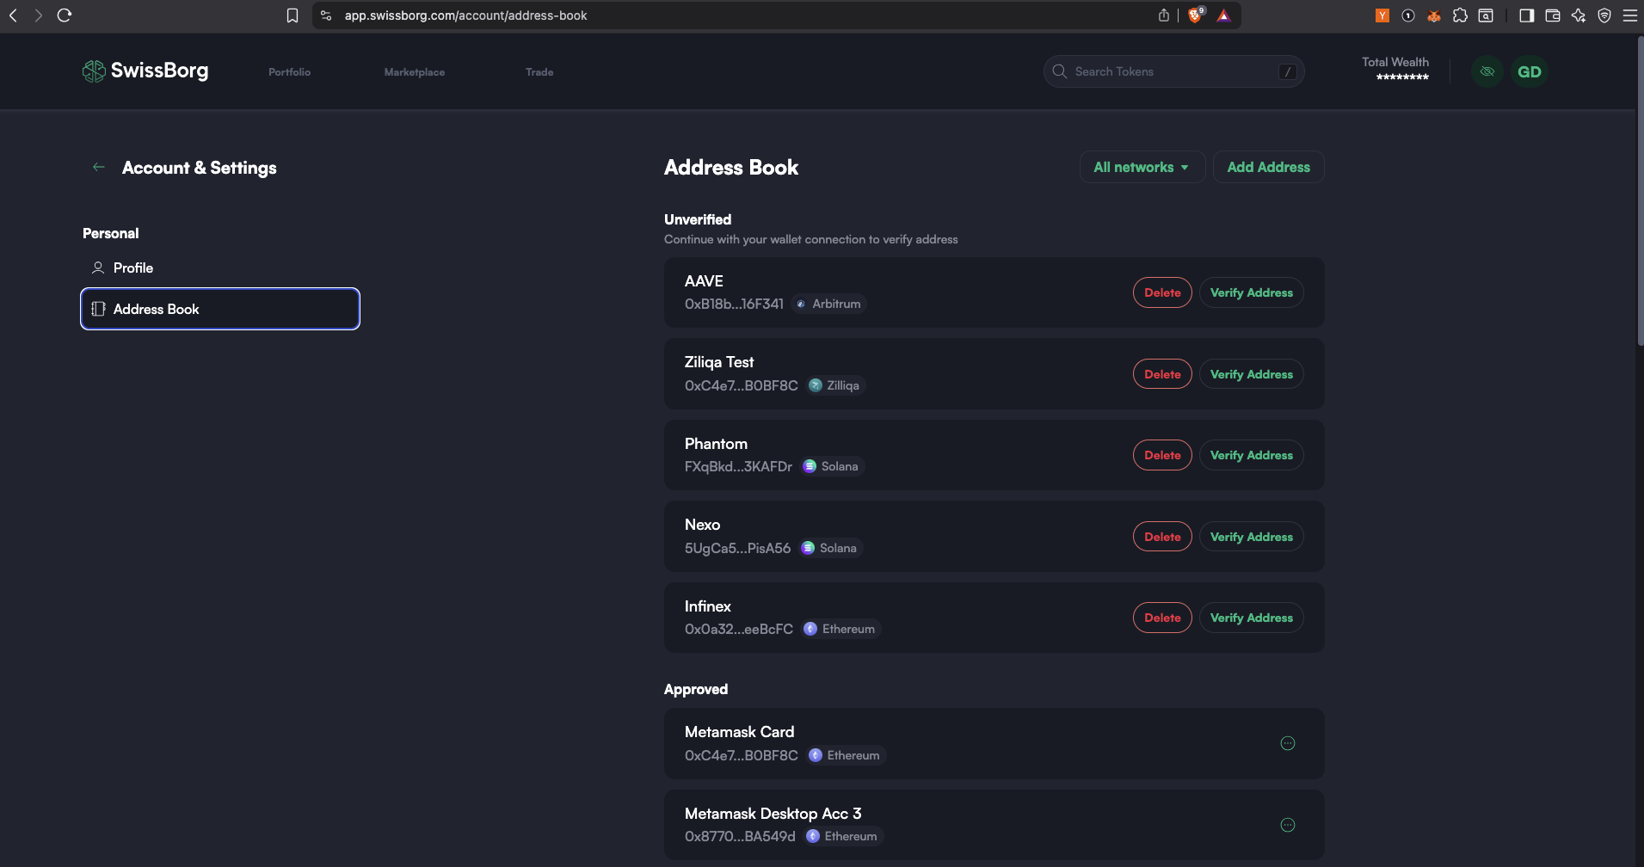Open the GD account avatar
The width and height of the screenshot is (1644, 867).
pos(1530,71)
